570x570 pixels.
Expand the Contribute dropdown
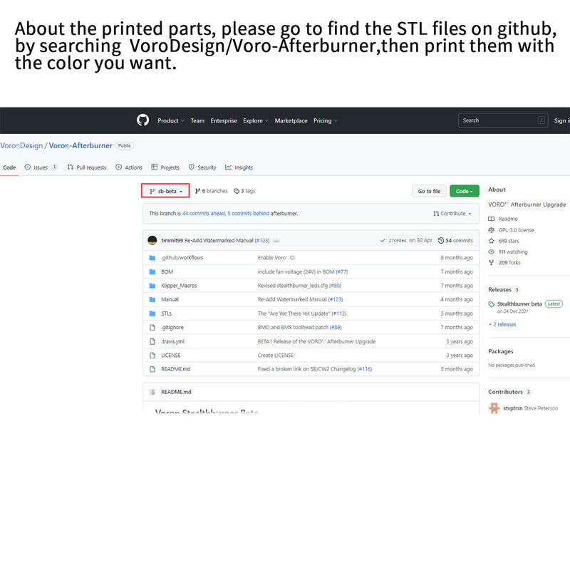pyautogui.click(x=452, y=213)
